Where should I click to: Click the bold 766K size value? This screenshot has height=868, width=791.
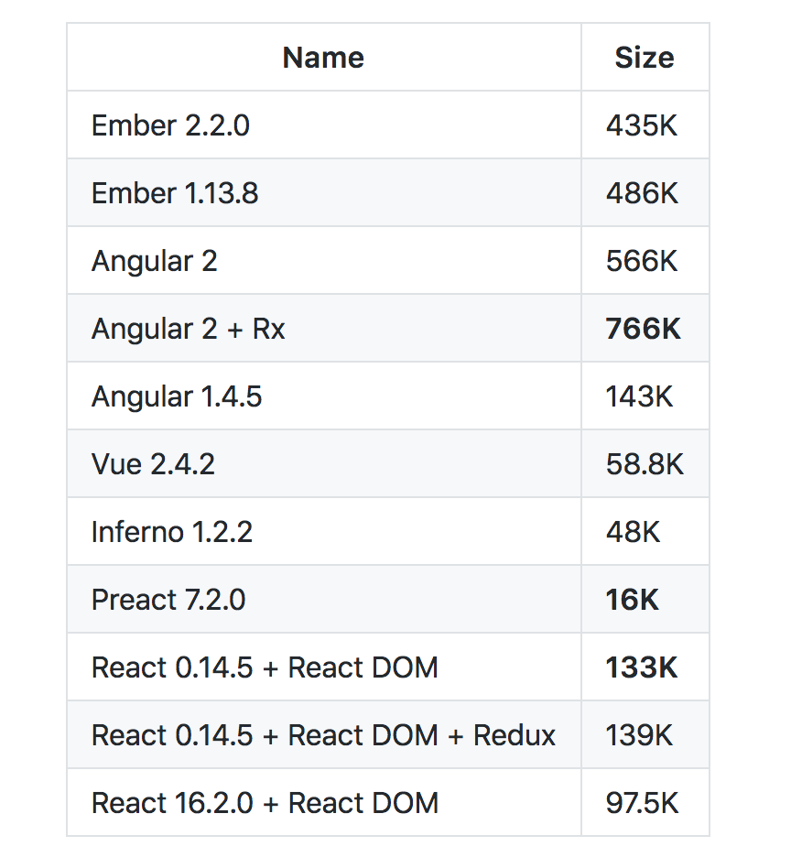click(644, 329)
